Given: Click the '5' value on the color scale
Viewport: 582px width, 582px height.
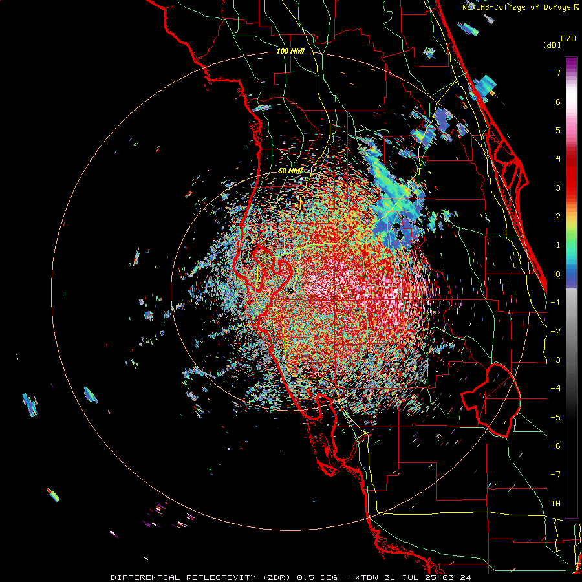Looking at the screenshot, I should (558, 130).
